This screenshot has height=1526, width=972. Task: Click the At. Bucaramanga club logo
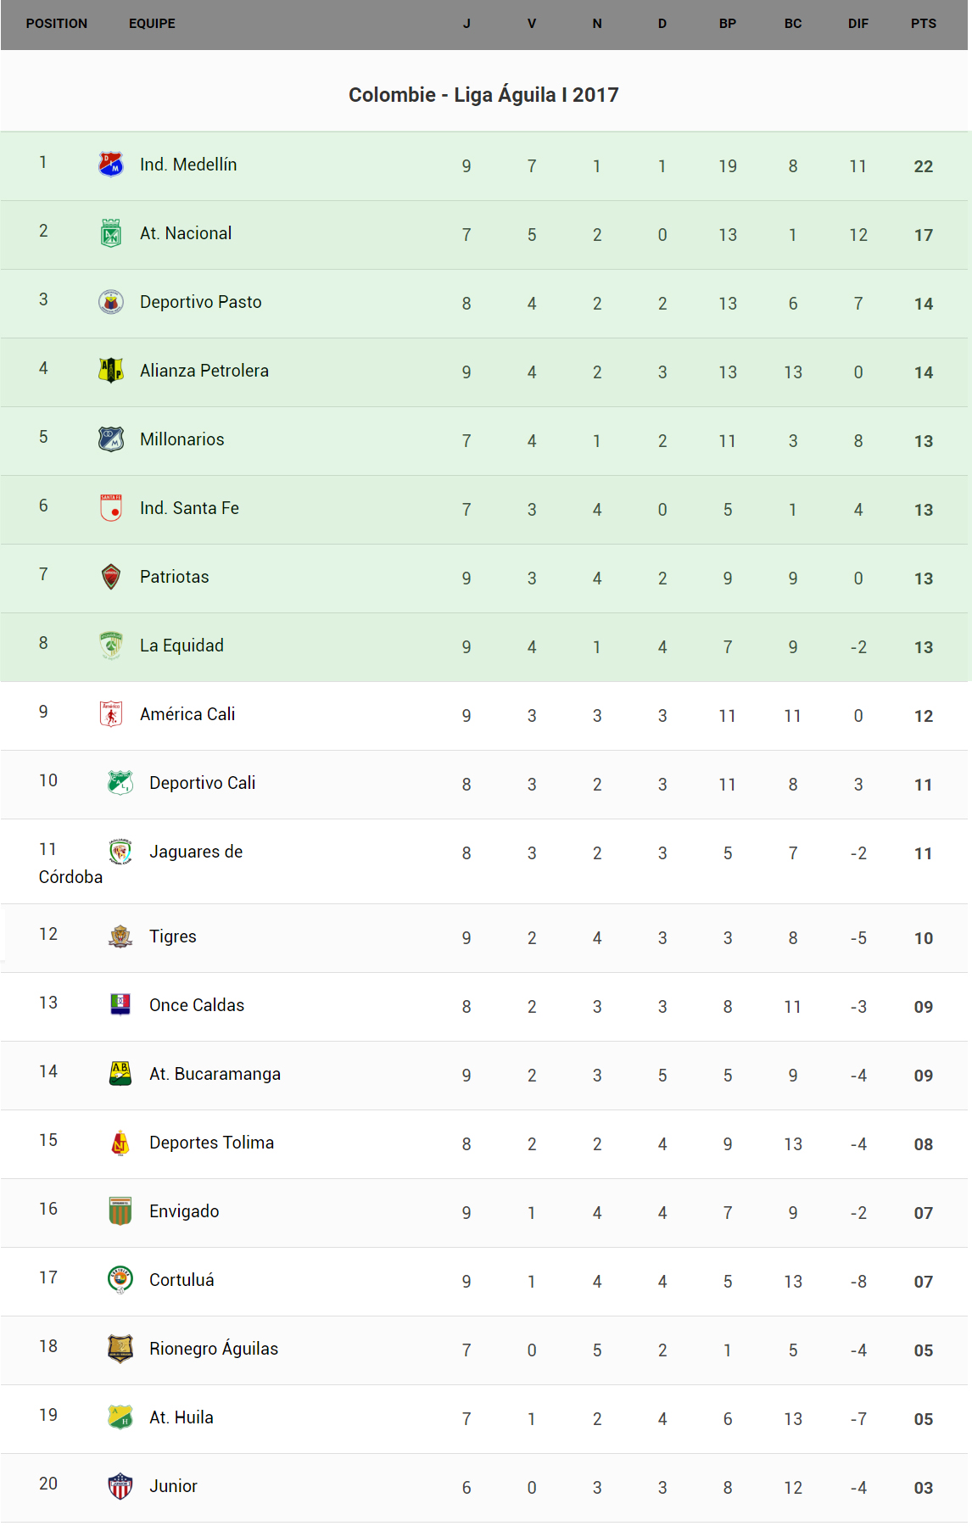tap(120, 1073)
